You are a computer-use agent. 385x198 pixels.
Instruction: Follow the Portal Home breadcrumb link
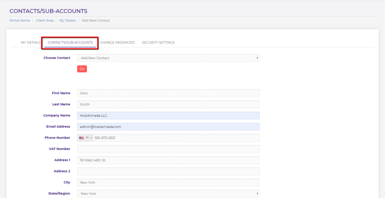coord(20,21)
